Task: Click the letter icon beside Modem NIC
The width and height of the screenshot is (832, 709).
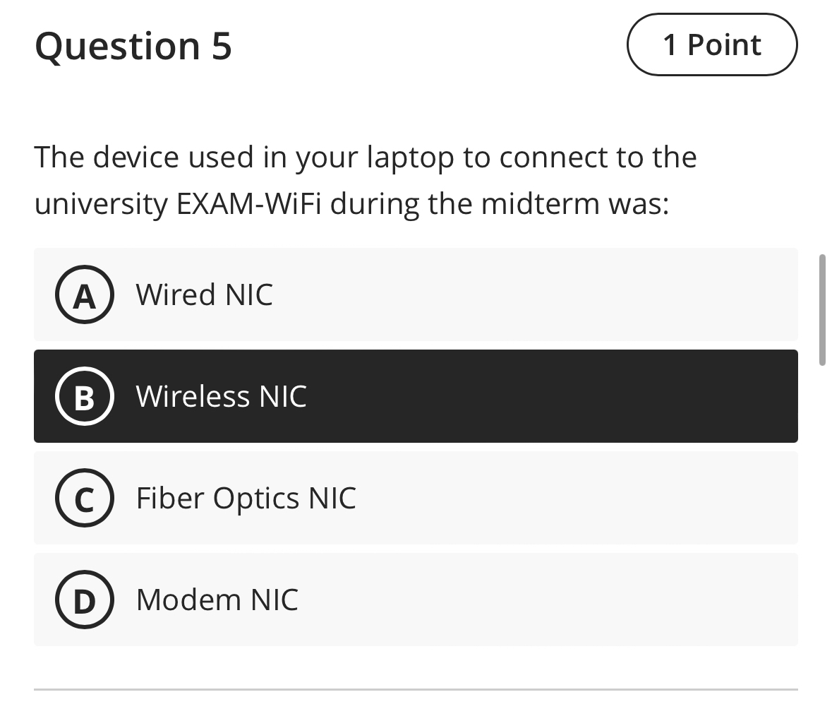Action: (84, 600)
